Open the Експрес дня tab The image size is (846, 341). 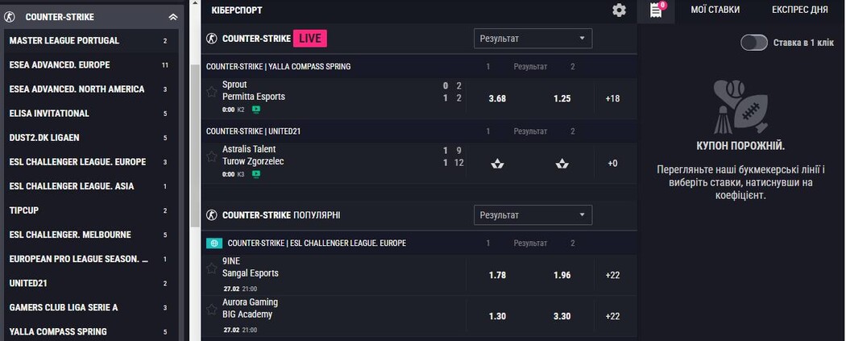click(799, 10)
